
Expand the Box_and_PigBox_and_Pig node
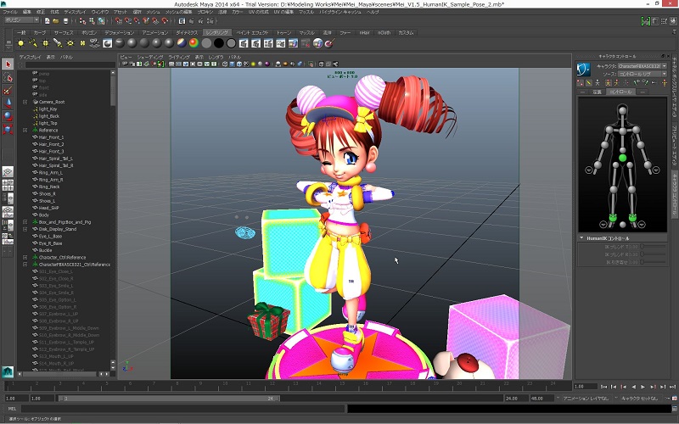pyautogui.click(x=25, y=222)
